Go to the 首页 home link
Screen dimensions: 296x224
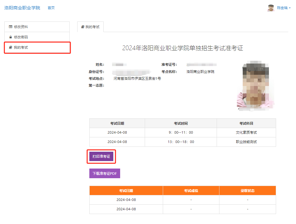pyautogui.click(x=51, y=8)
